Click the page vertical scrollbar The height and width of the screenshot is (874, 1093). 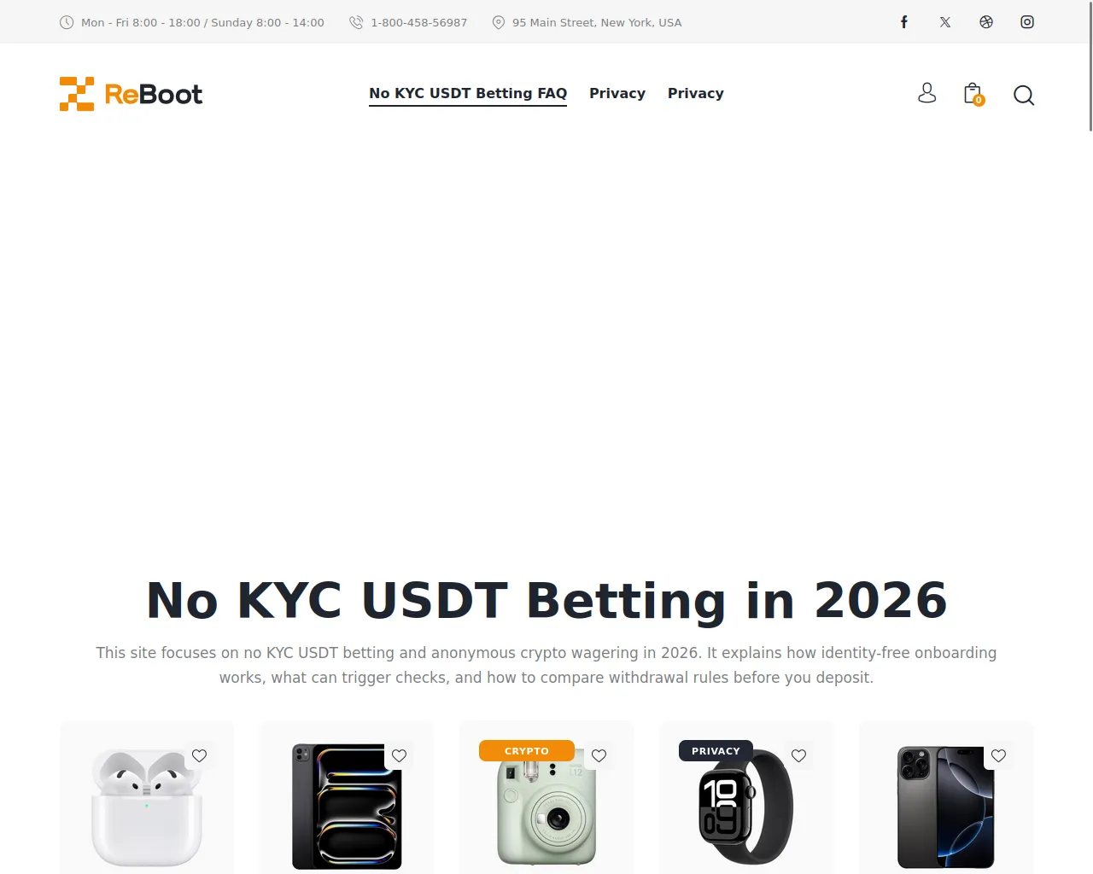[x=1090, y=437]
